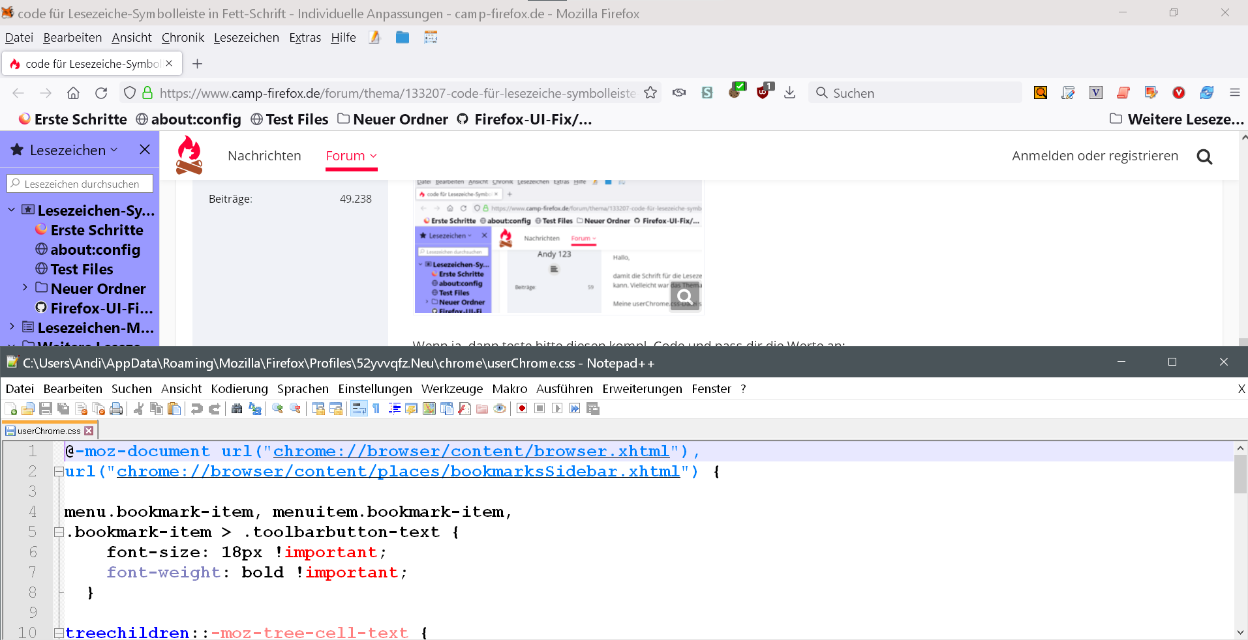Click the Nachrichten navigation link
Image resolution: width=1248 pixels, height=640 pixels.
264,156
